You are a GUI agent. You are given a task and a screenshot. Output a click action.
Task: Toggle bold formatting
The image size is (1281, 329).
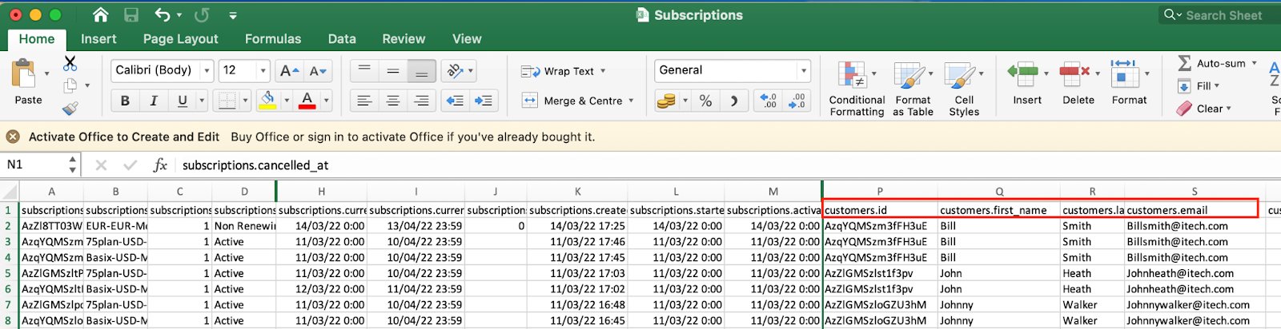click(125, 101)
